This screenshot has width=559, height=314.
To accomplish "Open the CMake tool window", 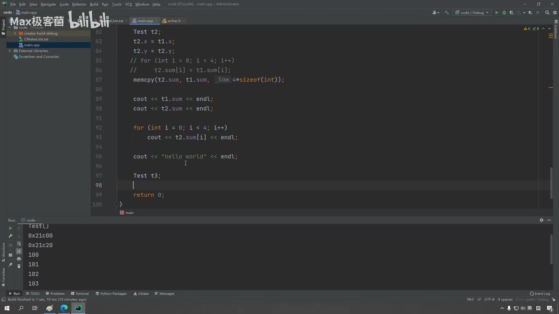I will (x=141, y=294).
